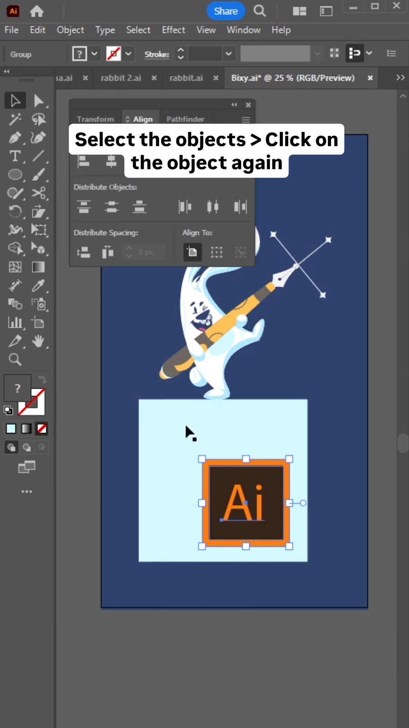Viewport: 409px width, 728px height.
Task: Select the Scale tool
Action: pyautogui.click(x=38, y=211)
